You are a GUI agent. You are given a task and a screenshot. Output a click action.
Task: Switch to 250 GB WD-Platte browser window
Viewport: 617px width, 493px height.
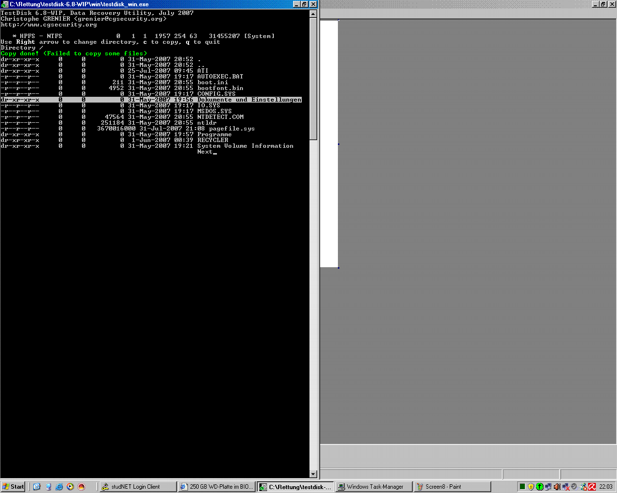pyautogui.click(x=216, y=487)
